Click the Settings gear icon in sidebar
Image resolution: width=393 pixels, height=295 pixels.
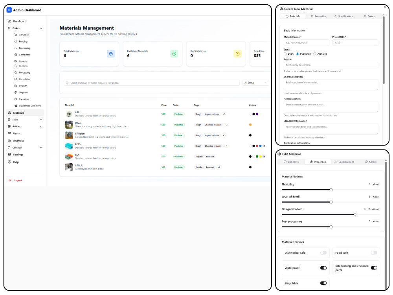click(x=9, y=155)
